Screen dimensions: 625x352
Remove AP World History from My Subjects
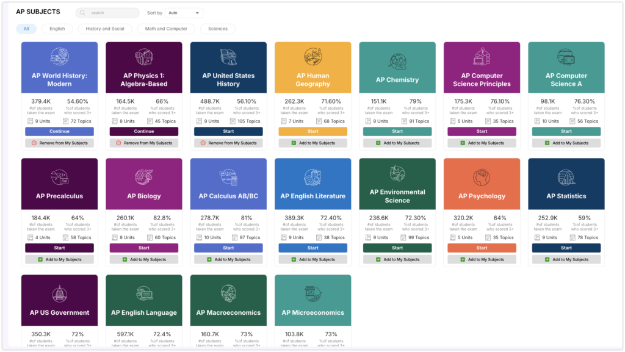tap(59, 143)
